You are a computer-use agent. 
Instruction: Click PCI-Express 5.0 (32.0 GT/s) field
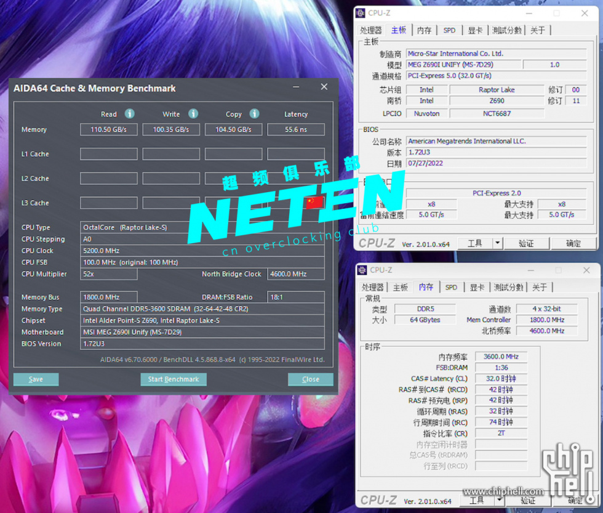(497, 75)
